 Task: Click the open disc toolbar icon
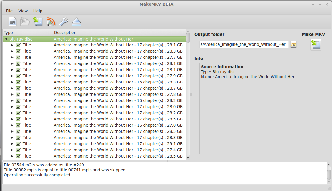pos(25,22)
